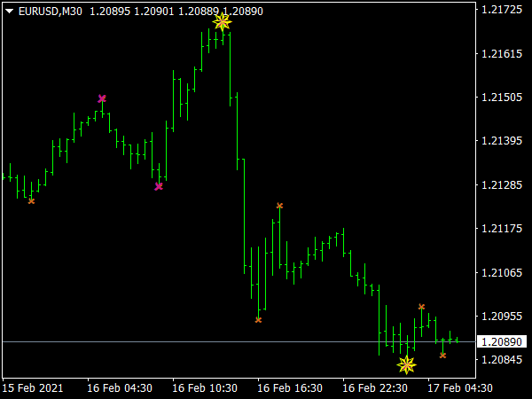
Task: Click the price scale label 1.21285
Action: click(x=502, y=185)
